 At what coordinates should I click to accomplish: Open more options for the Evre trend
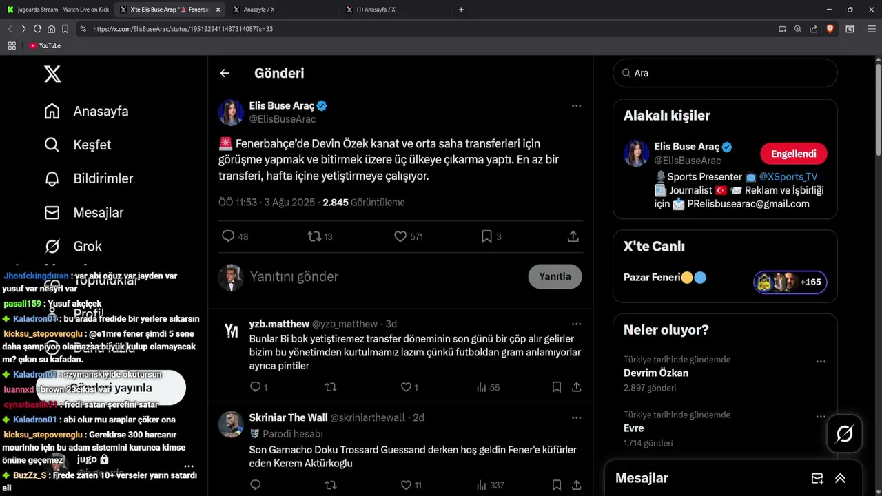821,417
